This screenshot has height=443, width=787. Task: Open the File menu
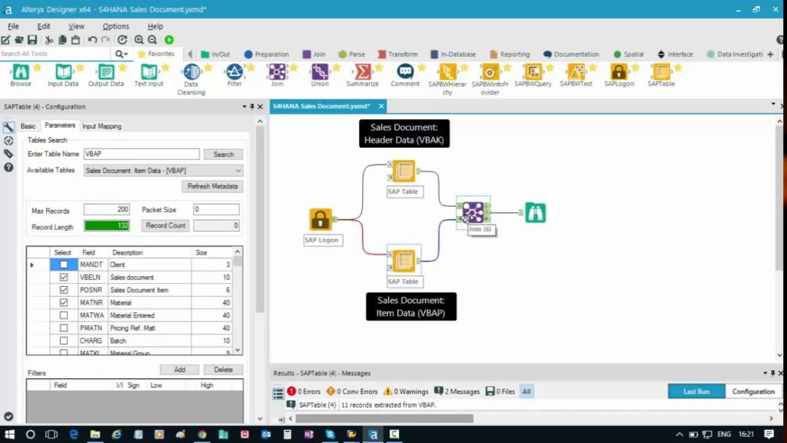tap(13, 26)
